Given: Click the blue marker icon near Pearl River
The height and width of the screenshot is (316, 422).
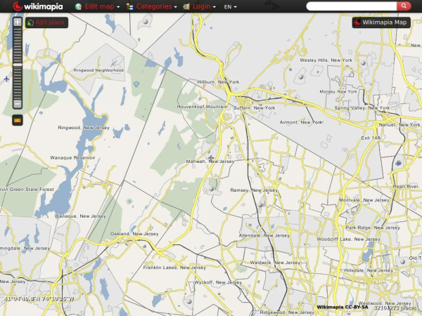Looking at the screenshot, I should point(399,163).
